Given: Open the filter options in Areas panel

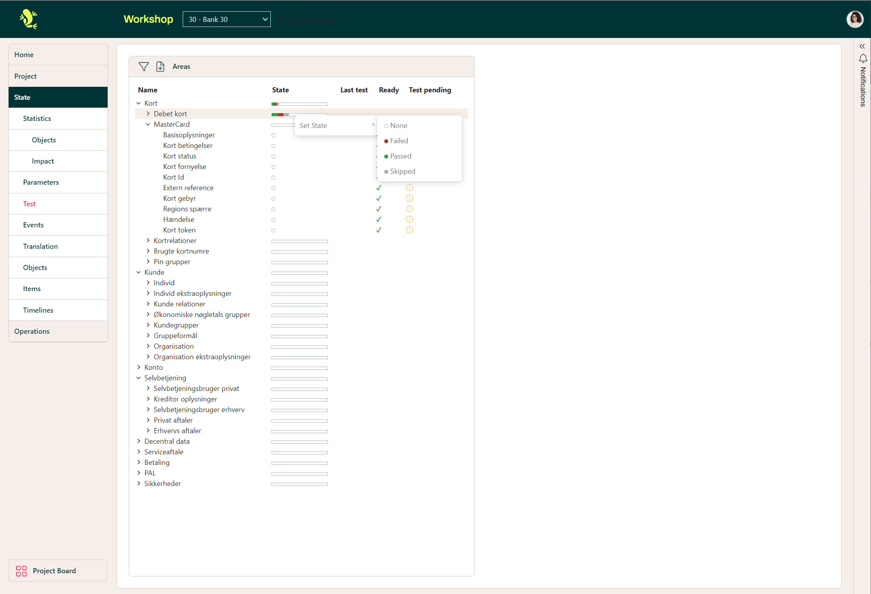Looking at the screenshot, I should [144, 67].
